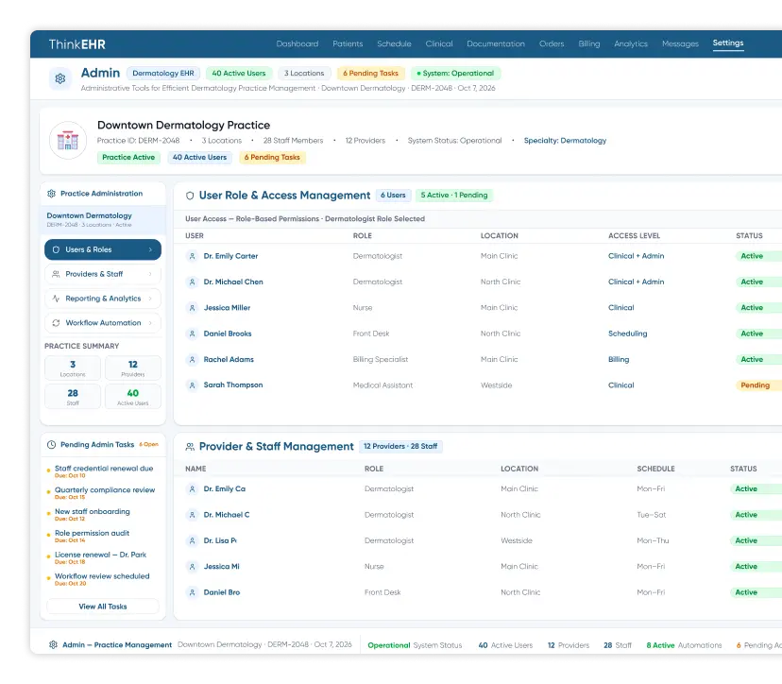Viewport: 782px width, 684px height.
Task: Click Billing access level for Rachel Adams
Action: click(x=619, y=360)
